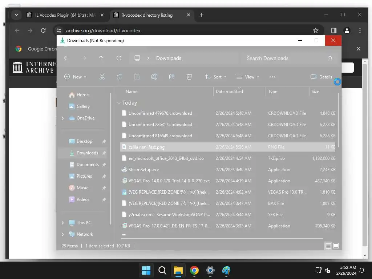
Task: Open the Chrome profile avatar menu
Action: coord(347,31)
